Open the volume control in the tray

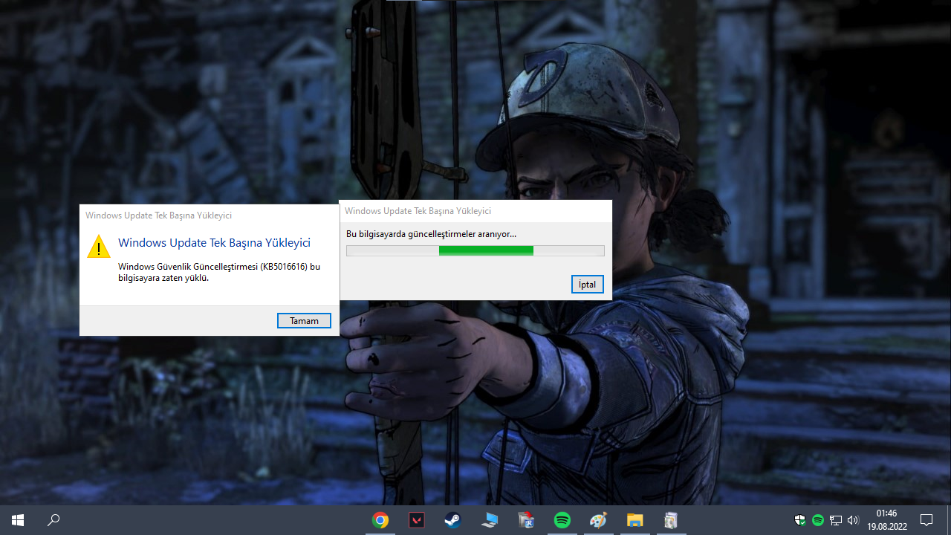[x=853, y=520]
